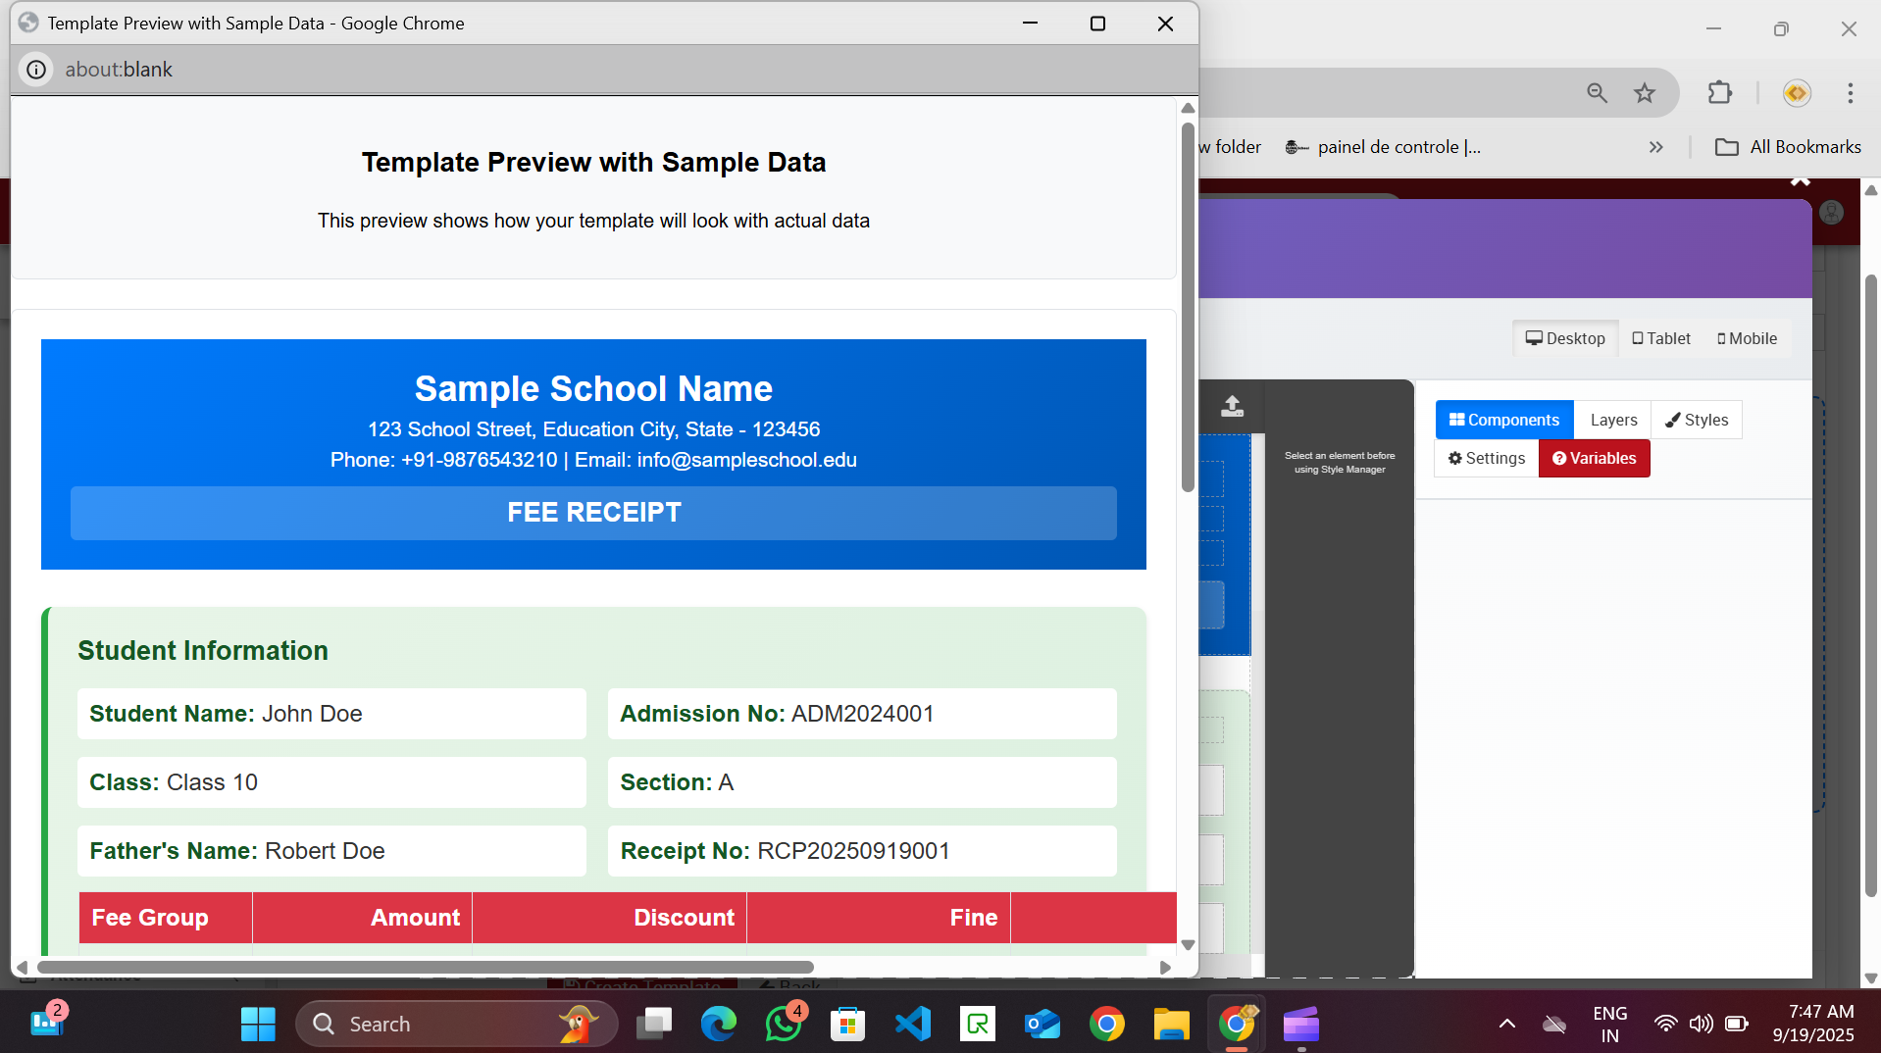Open the Styles tab

(x=1697, y=420)
